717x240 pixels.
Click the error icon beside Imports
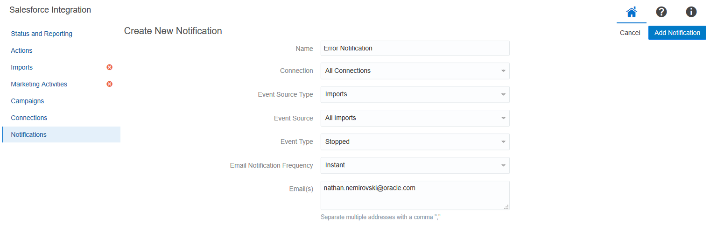click(110, 67)
